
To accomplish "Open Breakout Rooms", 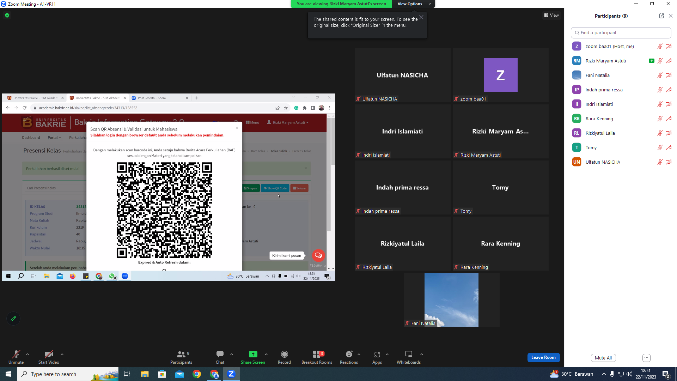I will [317, 357].
